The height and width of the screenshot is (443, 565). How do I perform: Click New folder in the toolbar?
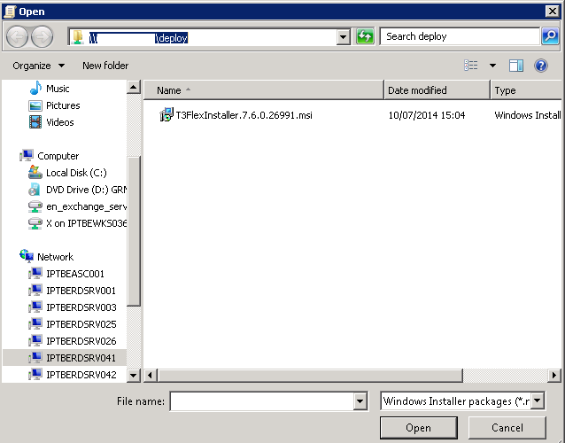(105, 66)
